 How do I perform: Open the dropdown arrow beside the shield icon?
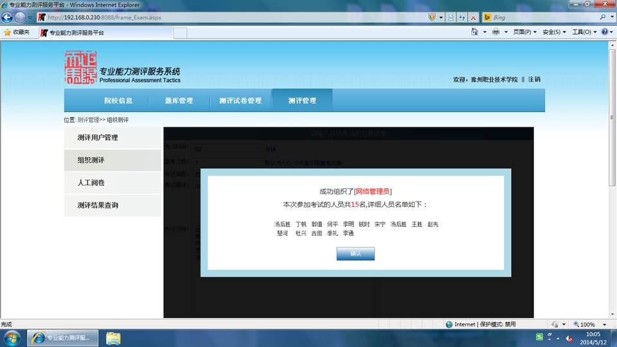point(441,18)
